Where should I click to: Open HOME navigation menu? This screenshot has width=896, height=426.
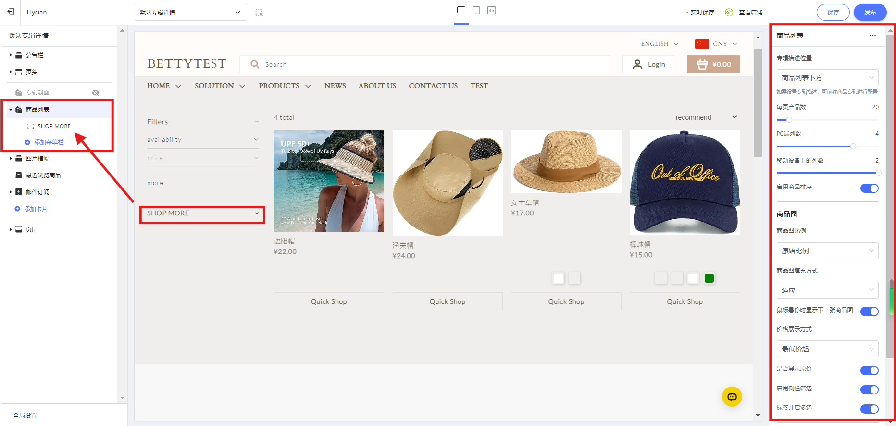(x=164, y=86)
